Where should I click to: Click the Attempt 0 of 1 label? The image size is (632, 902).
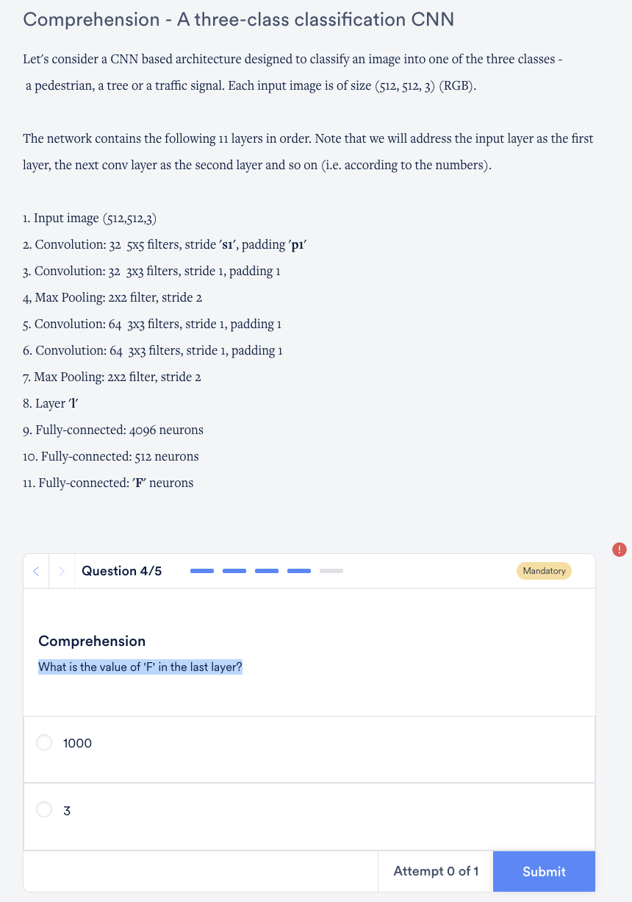click(x=436, y=871)
